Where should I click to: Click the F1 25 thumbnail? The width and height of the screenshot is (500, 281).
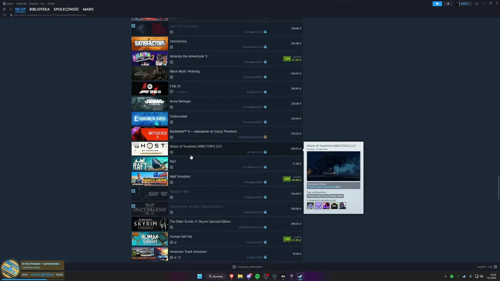point(150,89)
